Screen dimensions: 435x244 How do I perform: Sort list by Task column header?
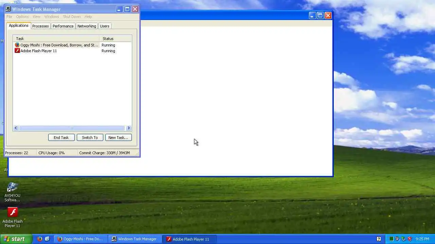(56, 39)
